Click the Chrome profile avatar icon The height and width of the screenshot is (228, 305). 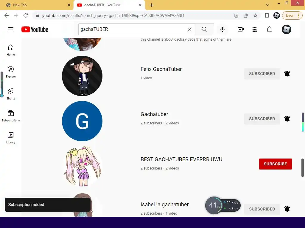[x=277, y=15]
